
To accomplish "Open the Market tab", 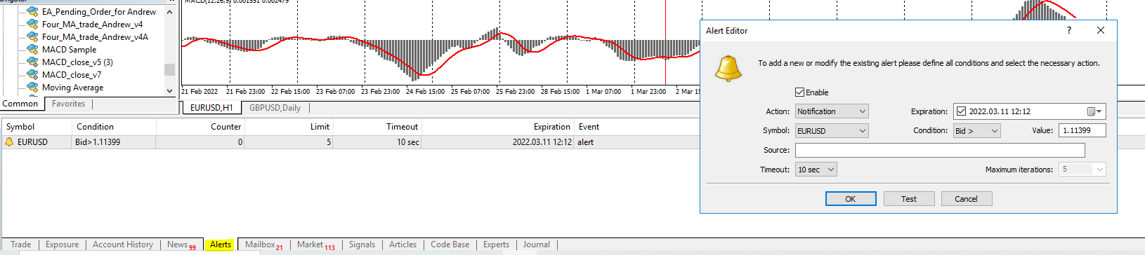I will (x=315, y=244).
